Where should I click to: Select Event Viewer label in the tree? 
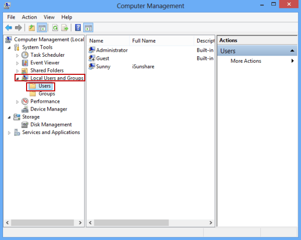[45, 63]
